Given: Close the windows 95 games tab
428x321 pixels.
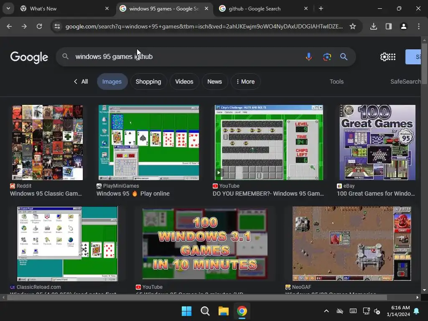Looking at the screenshot, I should point(206,9).
